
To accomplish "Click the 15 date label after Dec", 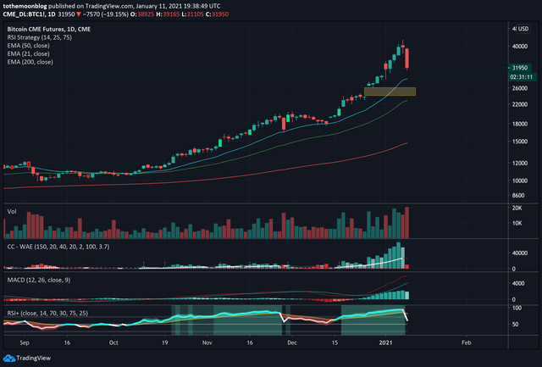I will (x=335, y=342).
